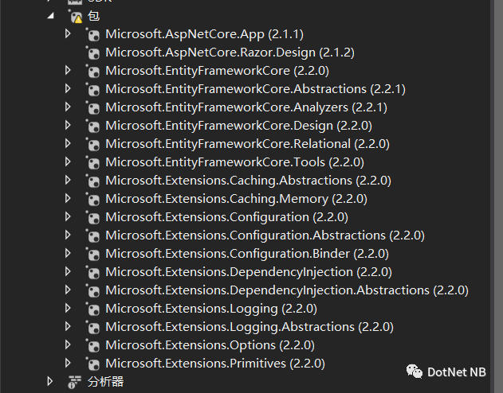Select Microsoft.Extensions.Configuration.Binder (2.2.0) text

pyautogui.click(x=247, y=254)
